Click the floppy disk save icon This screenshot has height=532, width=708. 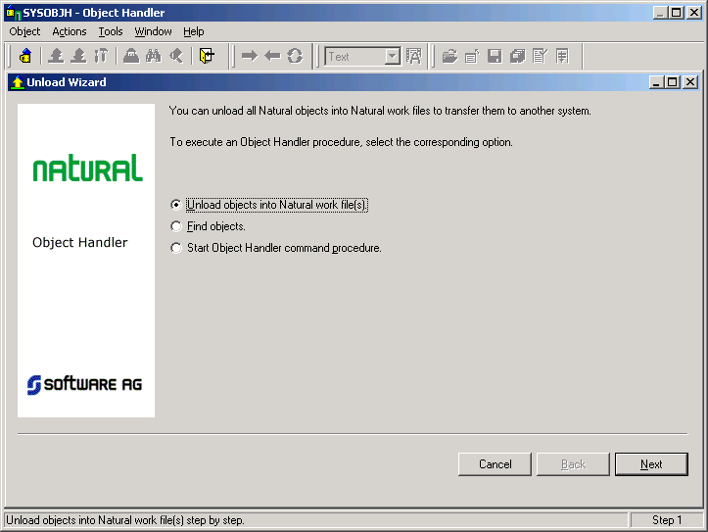pos(495,57)
